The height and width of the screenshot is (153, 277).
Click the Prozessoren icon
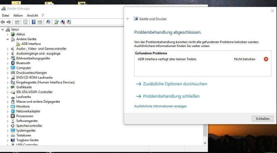pyautogui.click(x=13, y=116)
